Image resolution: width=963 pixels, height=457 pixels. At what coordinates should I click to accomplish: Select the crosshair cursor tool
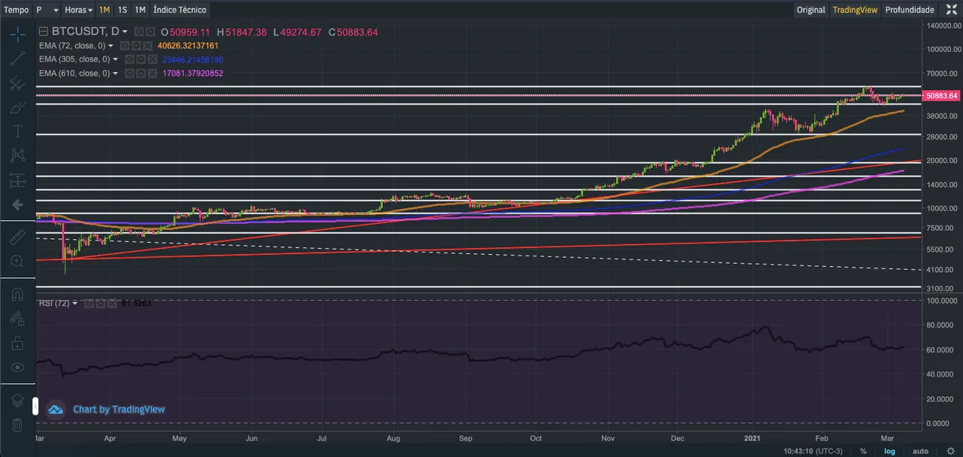click(17, 34)
